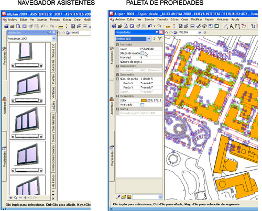Screen dimensions: 262x211
Task: Click the scale field showing 100.000 in Asistentes window
Action: click(x=80, y=32)
